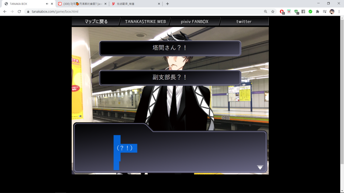The width and height of the screenshot is (344, 193).
Task: Open the zoom magnifier in address bar
Action: pyautogui.click(x=265, y=12)
